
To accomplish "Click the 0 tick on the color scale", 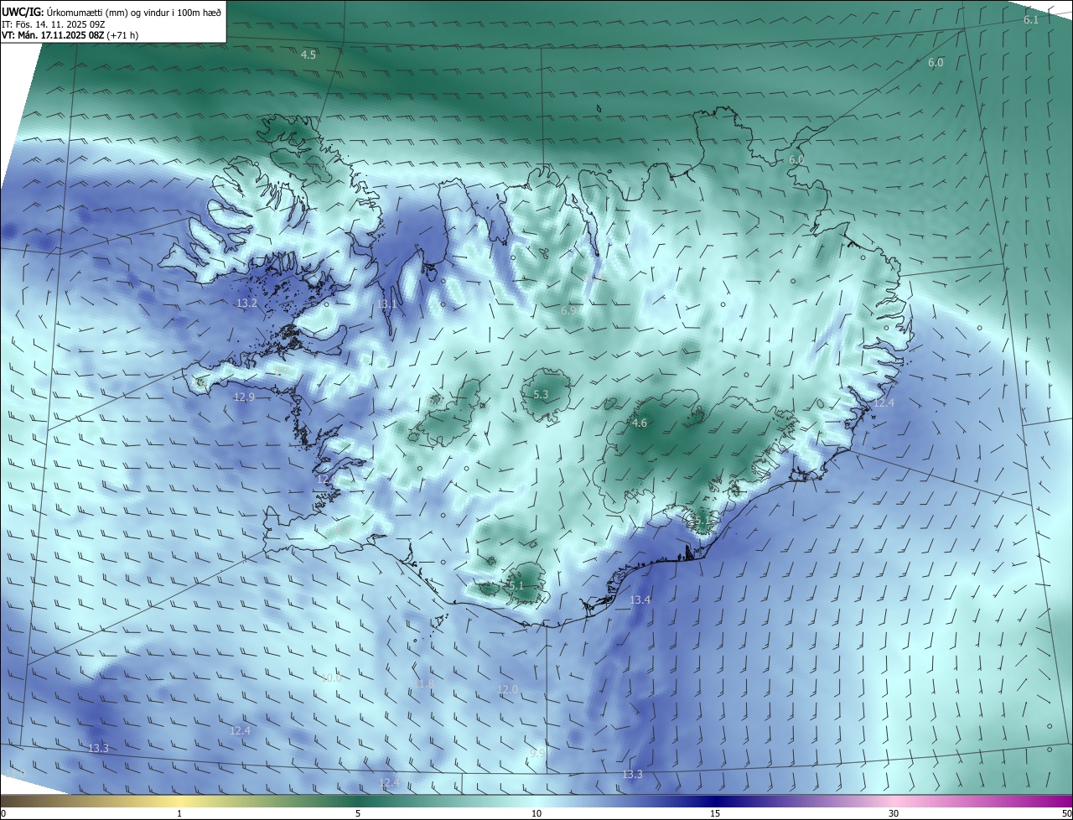I will pyautogui.click(x=3, y=813).
